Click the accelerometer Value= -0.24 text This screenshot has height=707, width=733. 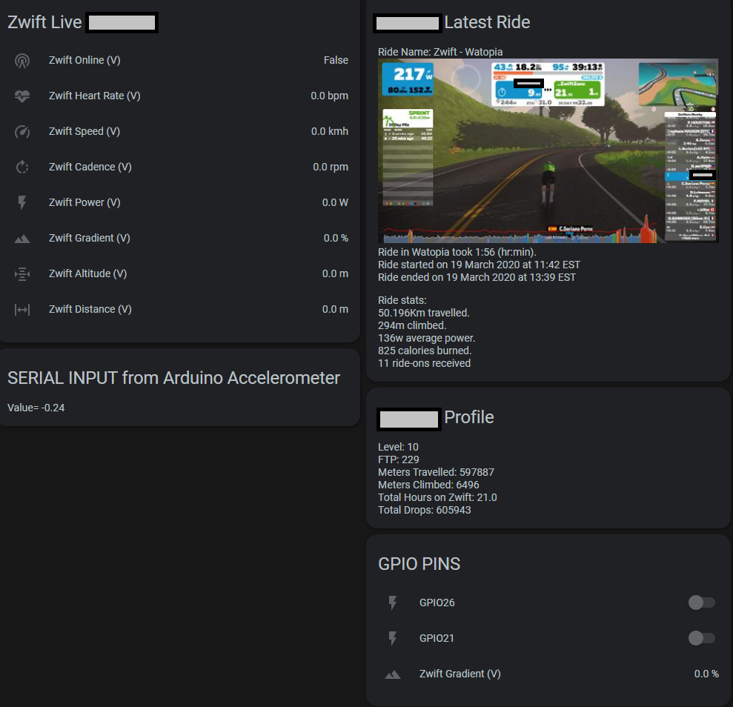tap(36, 408)
